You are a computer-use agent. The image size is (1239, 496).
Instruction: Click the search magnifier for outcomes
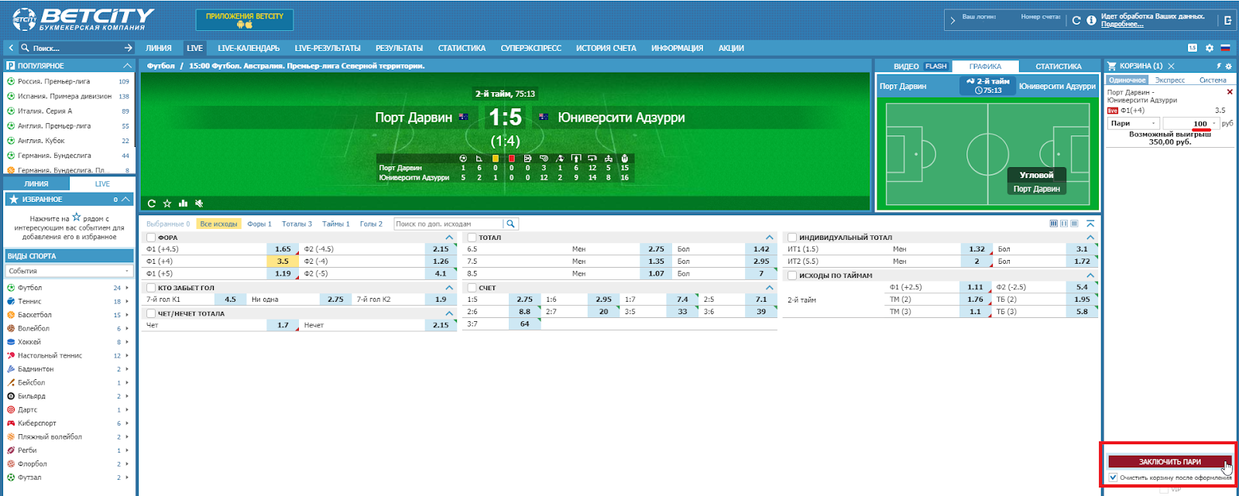[x=510, y=224]
